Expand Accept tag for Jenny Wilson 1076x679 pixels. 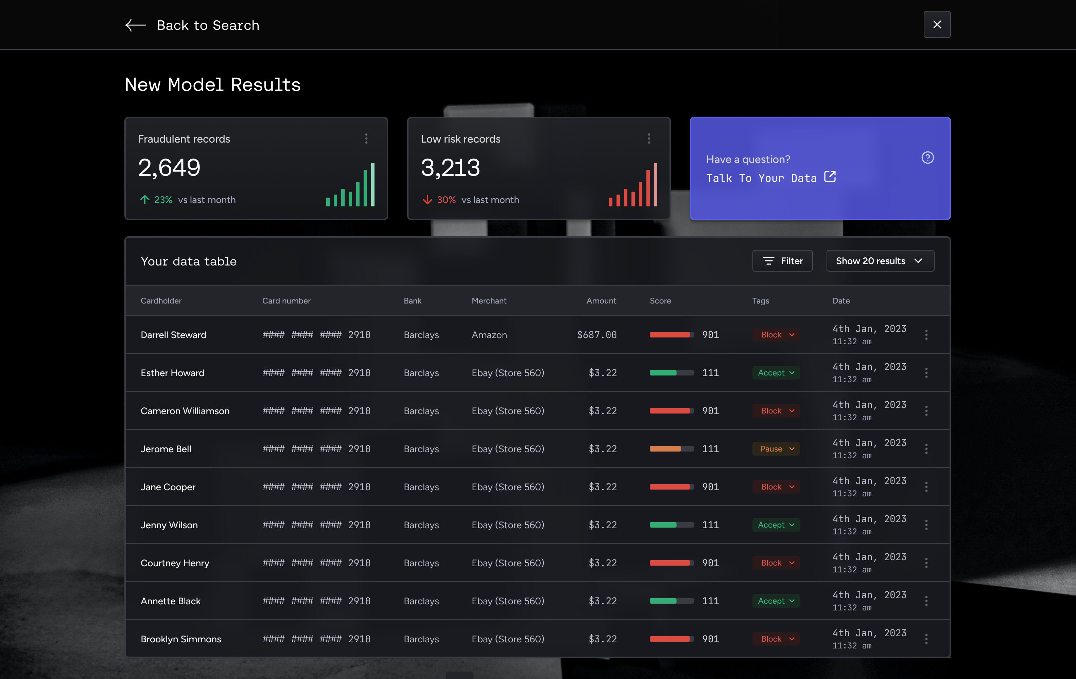[776, 525]
